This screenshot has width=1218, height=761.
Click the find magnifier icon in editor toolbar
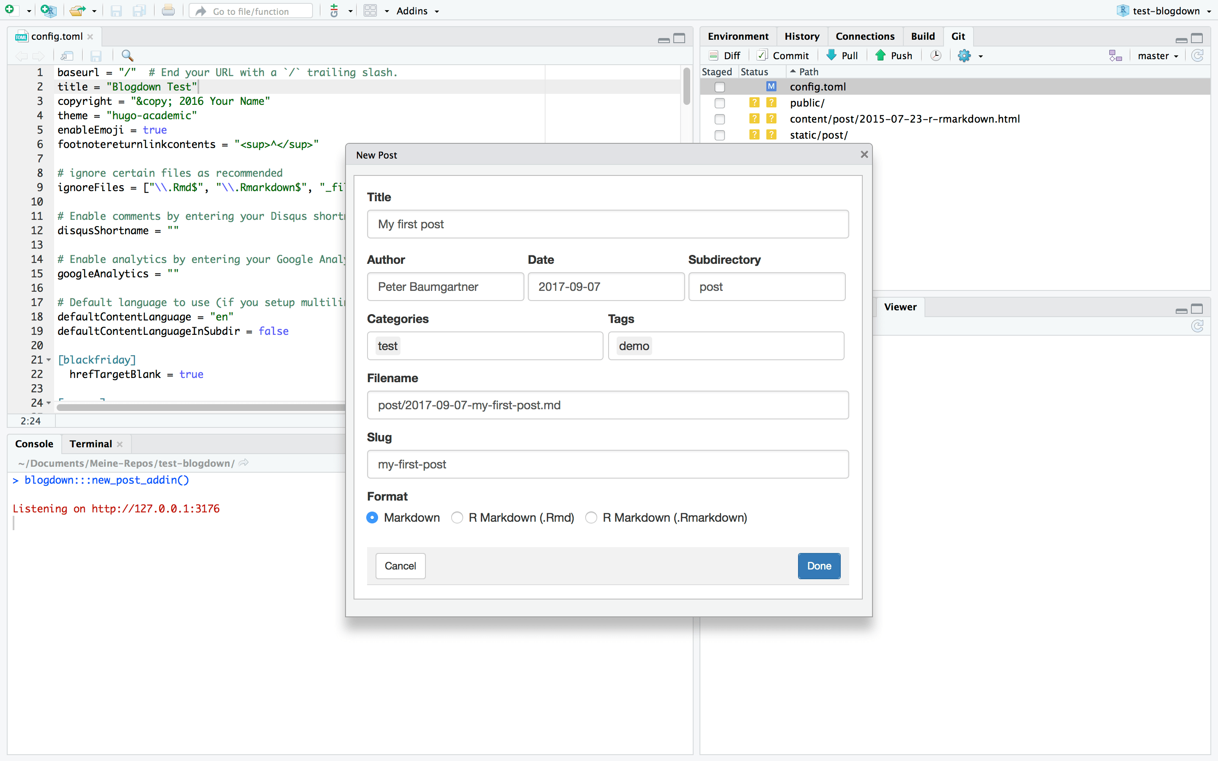point(127,55)
